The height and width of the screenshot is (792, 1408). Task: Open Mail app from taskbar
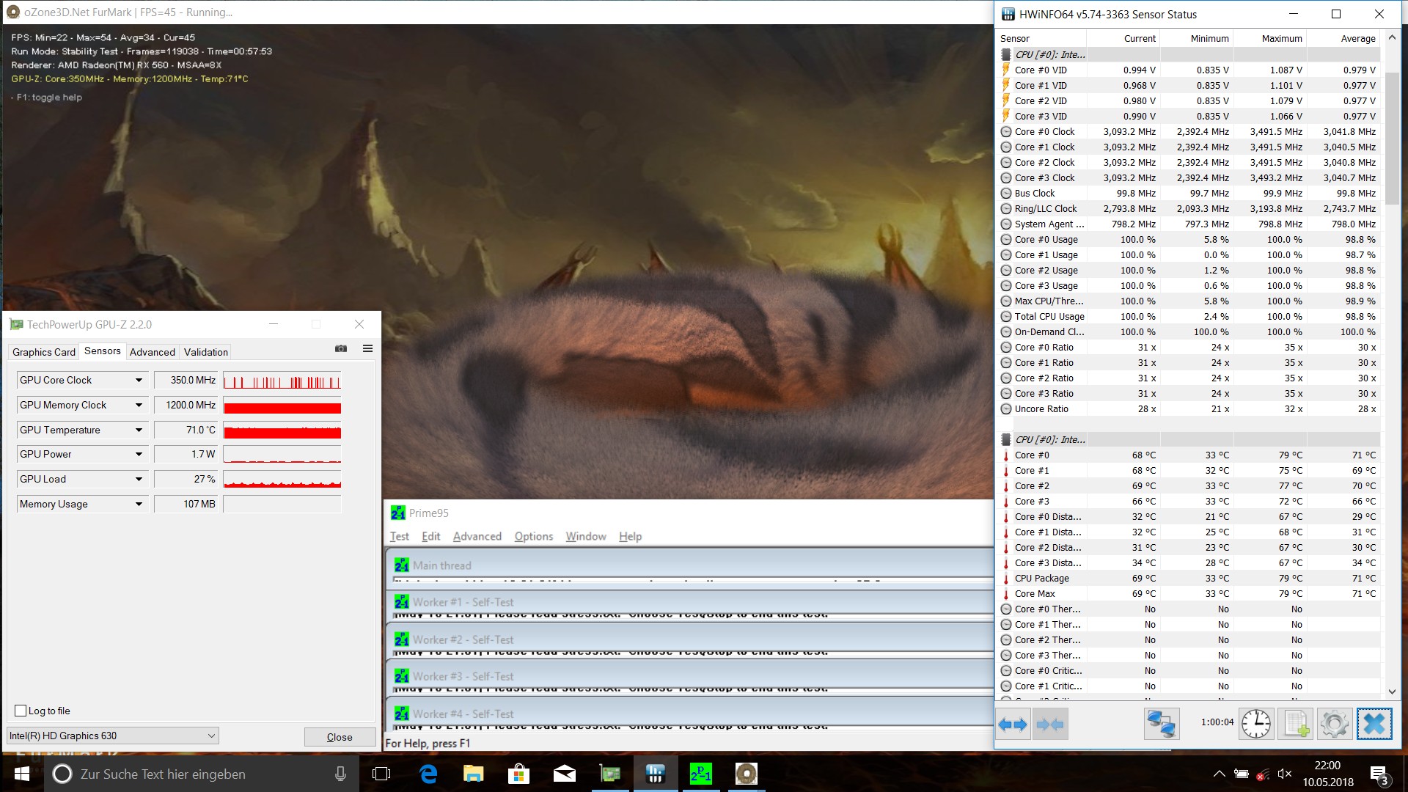(x=565, y=774)
